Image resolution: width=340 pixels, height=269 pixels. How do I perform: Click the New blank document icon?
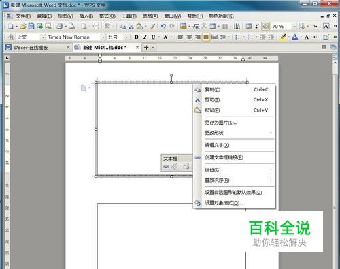[x=11, y=27]
